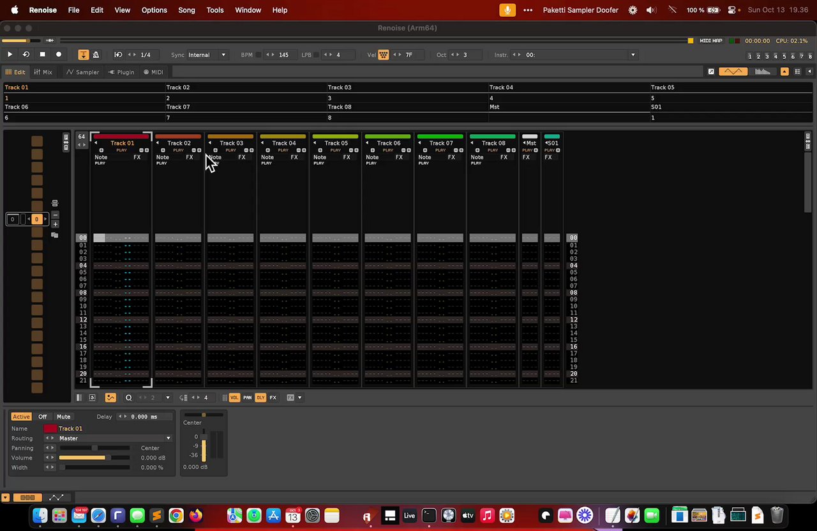This screenshot has width=817, height=531.
Task: Toggle the PAN column button
Action: pyautogui.click(x=247, y=397)
